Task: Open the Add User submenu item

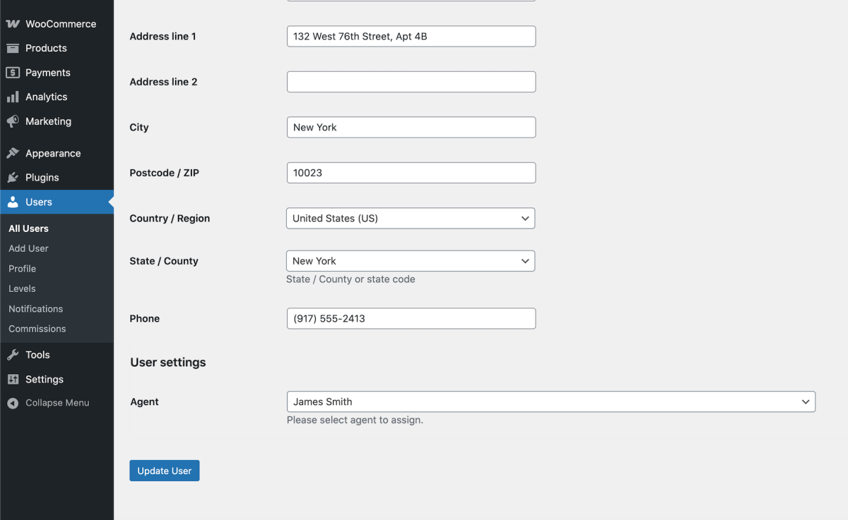Action: coord(28,248)
